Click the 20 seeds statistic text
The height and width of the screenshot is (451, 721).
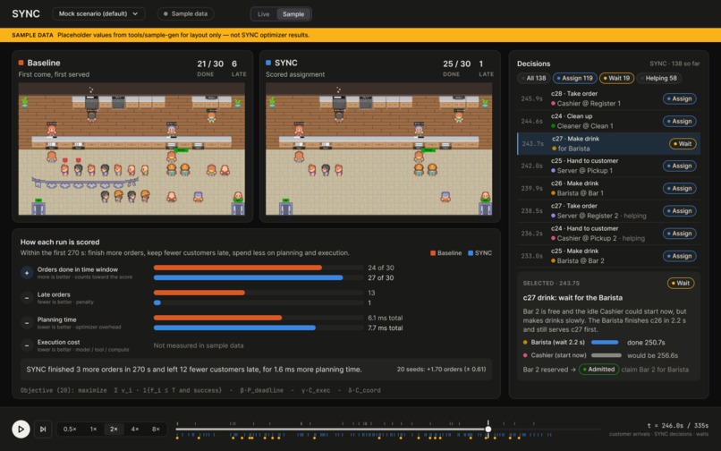click(x=441, y=369)
